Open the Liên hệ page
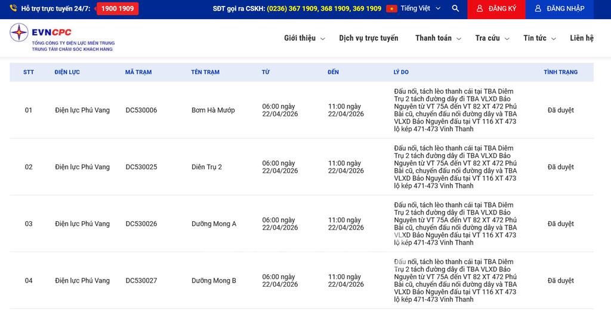The width and height of the screenshot is (611, 313). click(581, 38)
